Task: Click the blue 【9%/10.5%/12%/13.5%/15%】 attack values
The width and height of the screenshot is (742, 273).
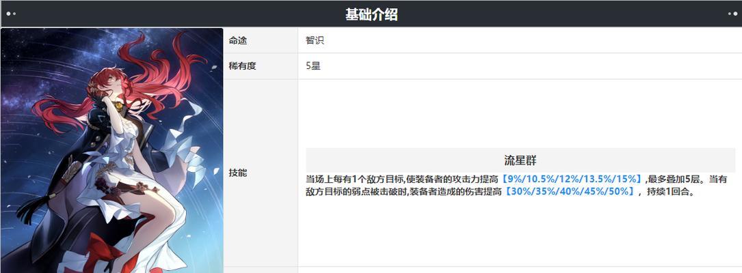Action: (572, 179)
